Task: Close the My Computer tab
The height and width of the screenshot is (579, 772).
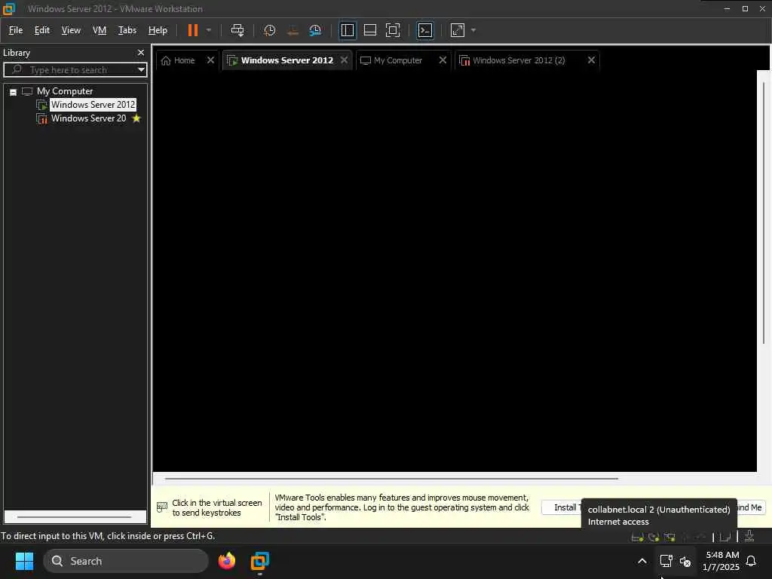Action: (x=443, y=60)
